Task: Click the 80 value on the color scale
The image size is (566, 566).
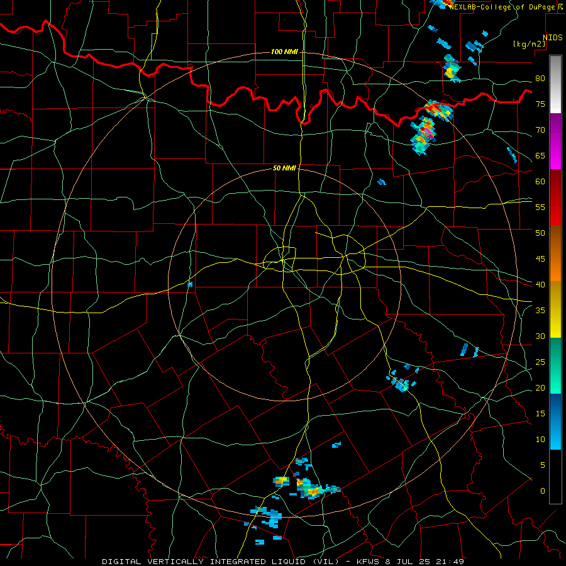Action: 540,79
